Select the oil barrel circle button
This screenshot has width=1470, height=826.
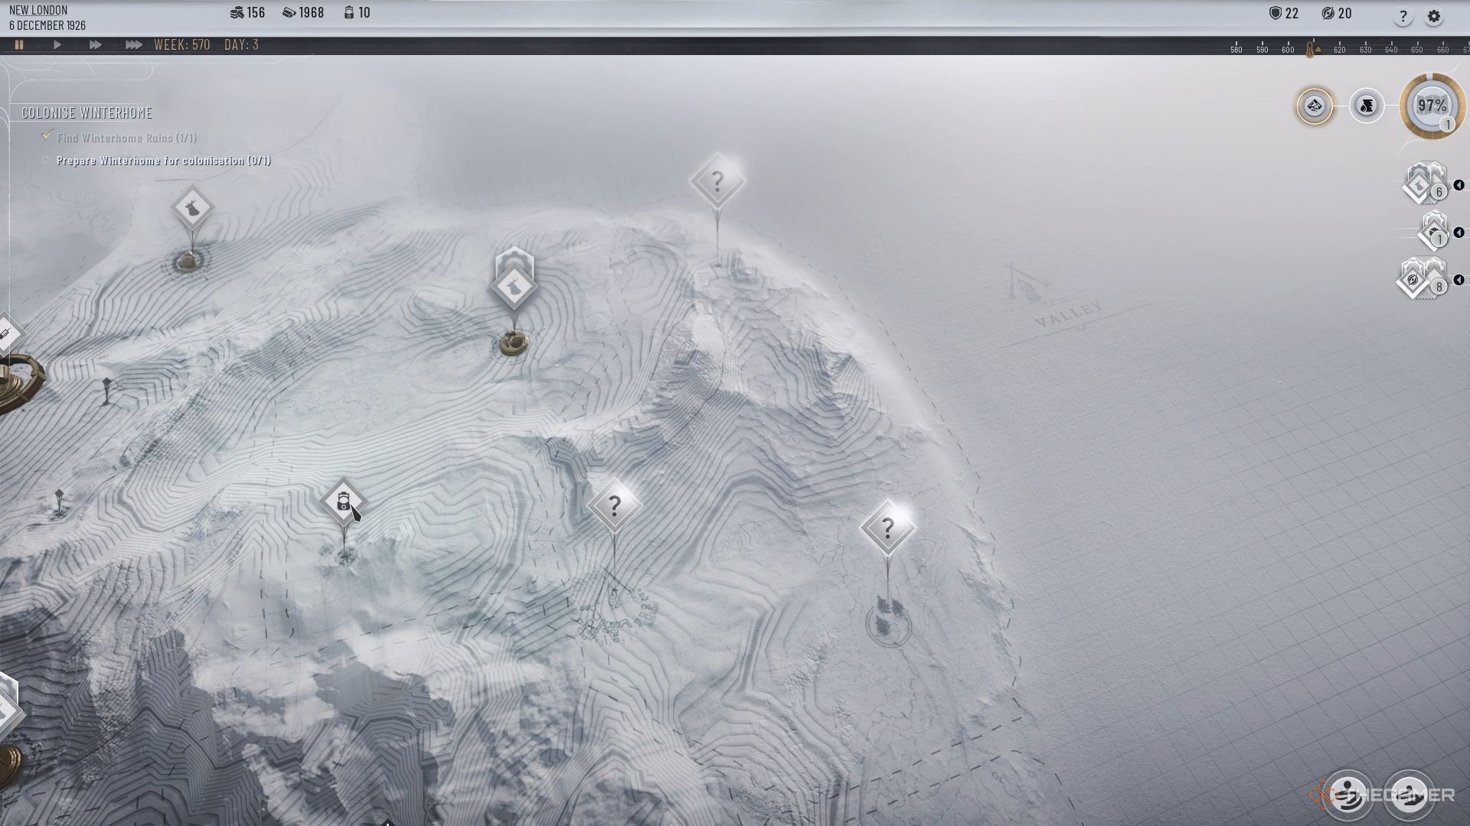point(1367,106)
